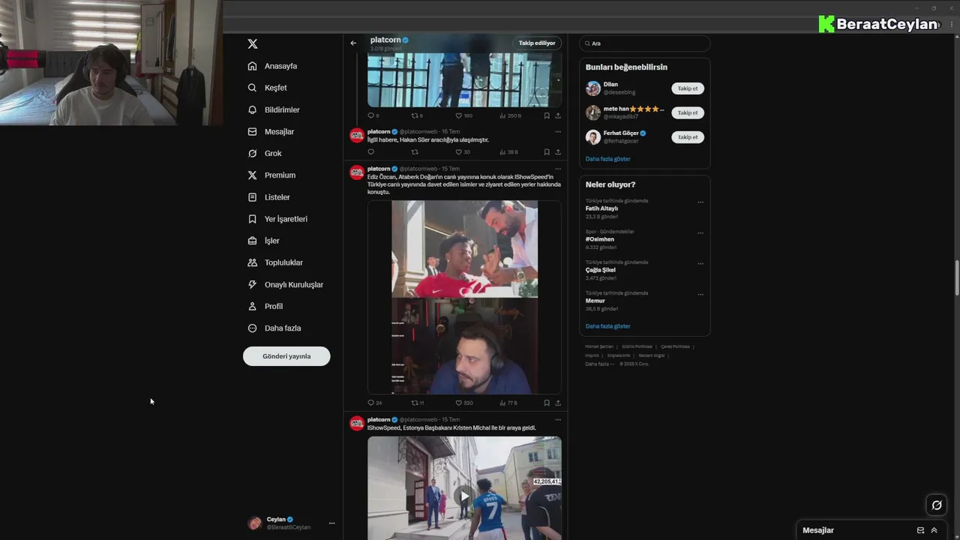The width and height of the screenshot is (960, 540).
Task: Open İşler jobs page
Action: pos(263,241)
